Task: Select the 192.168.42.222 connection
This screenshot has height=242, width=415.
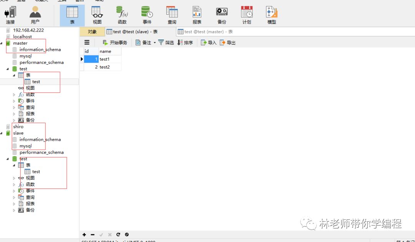Action: tap(28, 30)
